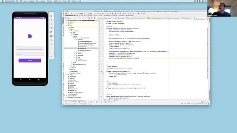The height and width of the screenshot is (133, 237).
Task: Collapse the activities package in project tree
Action: 75,40
